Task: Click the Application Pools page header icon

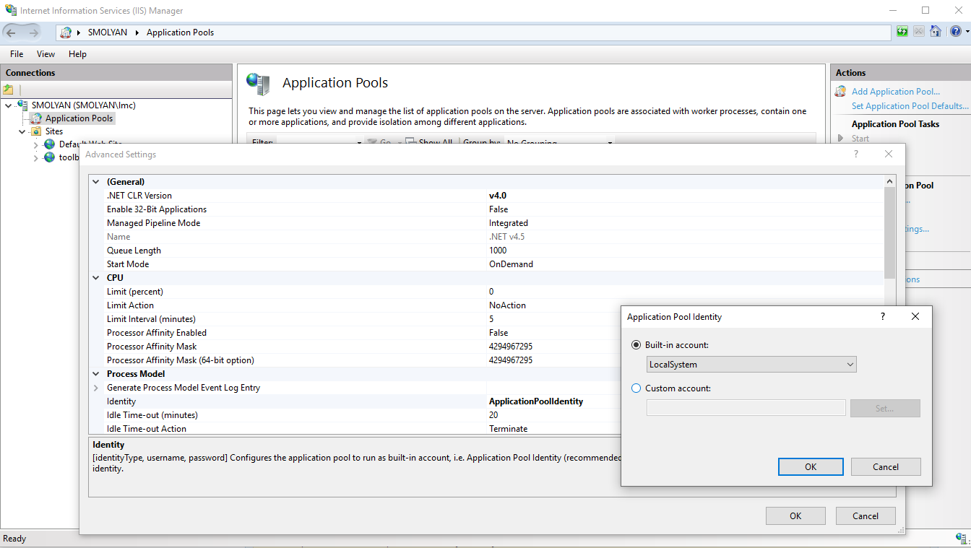Action: (258, 84)
